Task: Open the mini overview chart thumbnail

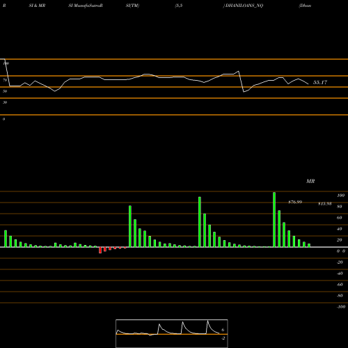Action: coord(172,333)
